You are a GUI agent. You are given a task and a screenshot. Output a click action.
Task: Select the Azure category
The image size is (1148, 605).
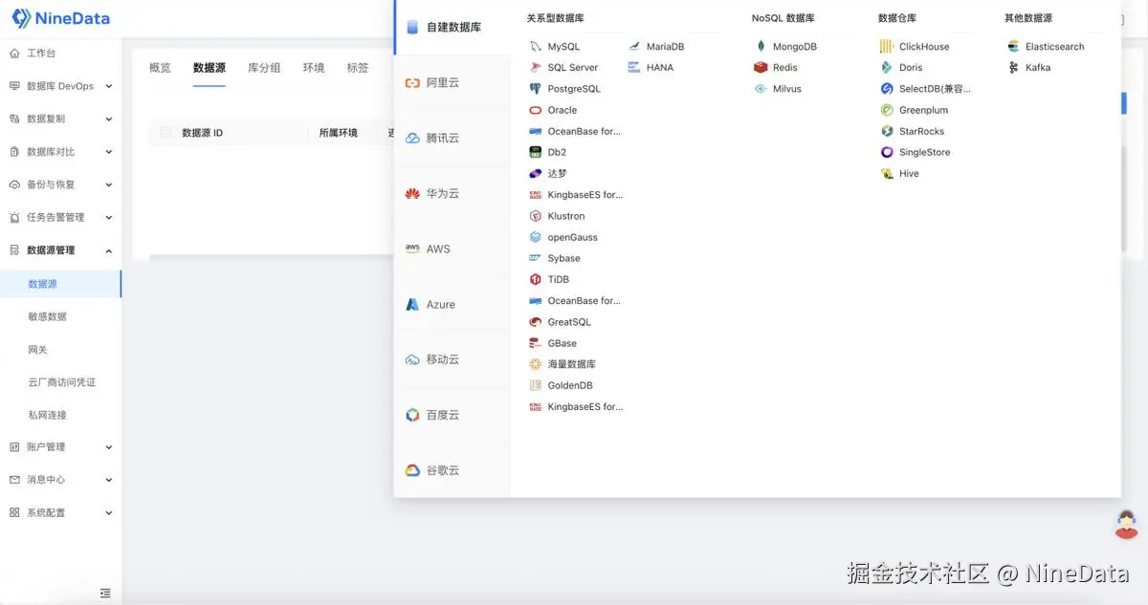click(452, 305)
